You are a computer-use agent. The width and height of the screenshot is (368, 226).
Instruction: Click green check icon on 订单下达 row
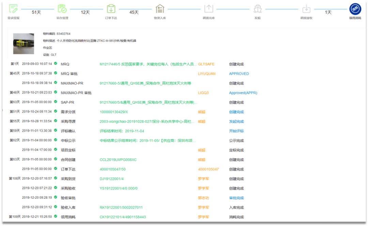pos(56,168)
